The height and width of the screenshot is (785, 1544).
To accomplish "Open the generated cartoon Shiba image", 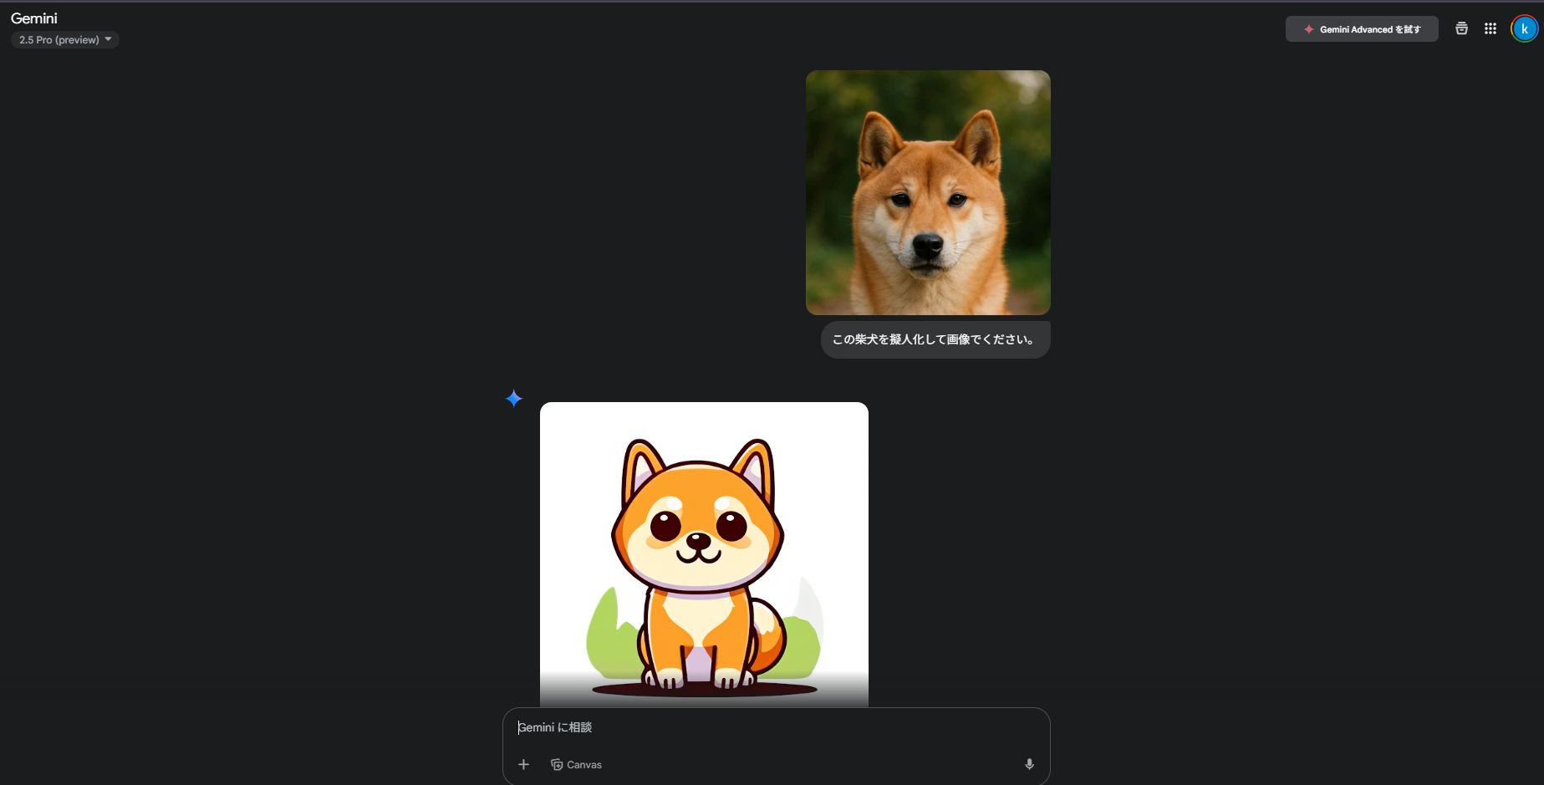I will point(704,554).
